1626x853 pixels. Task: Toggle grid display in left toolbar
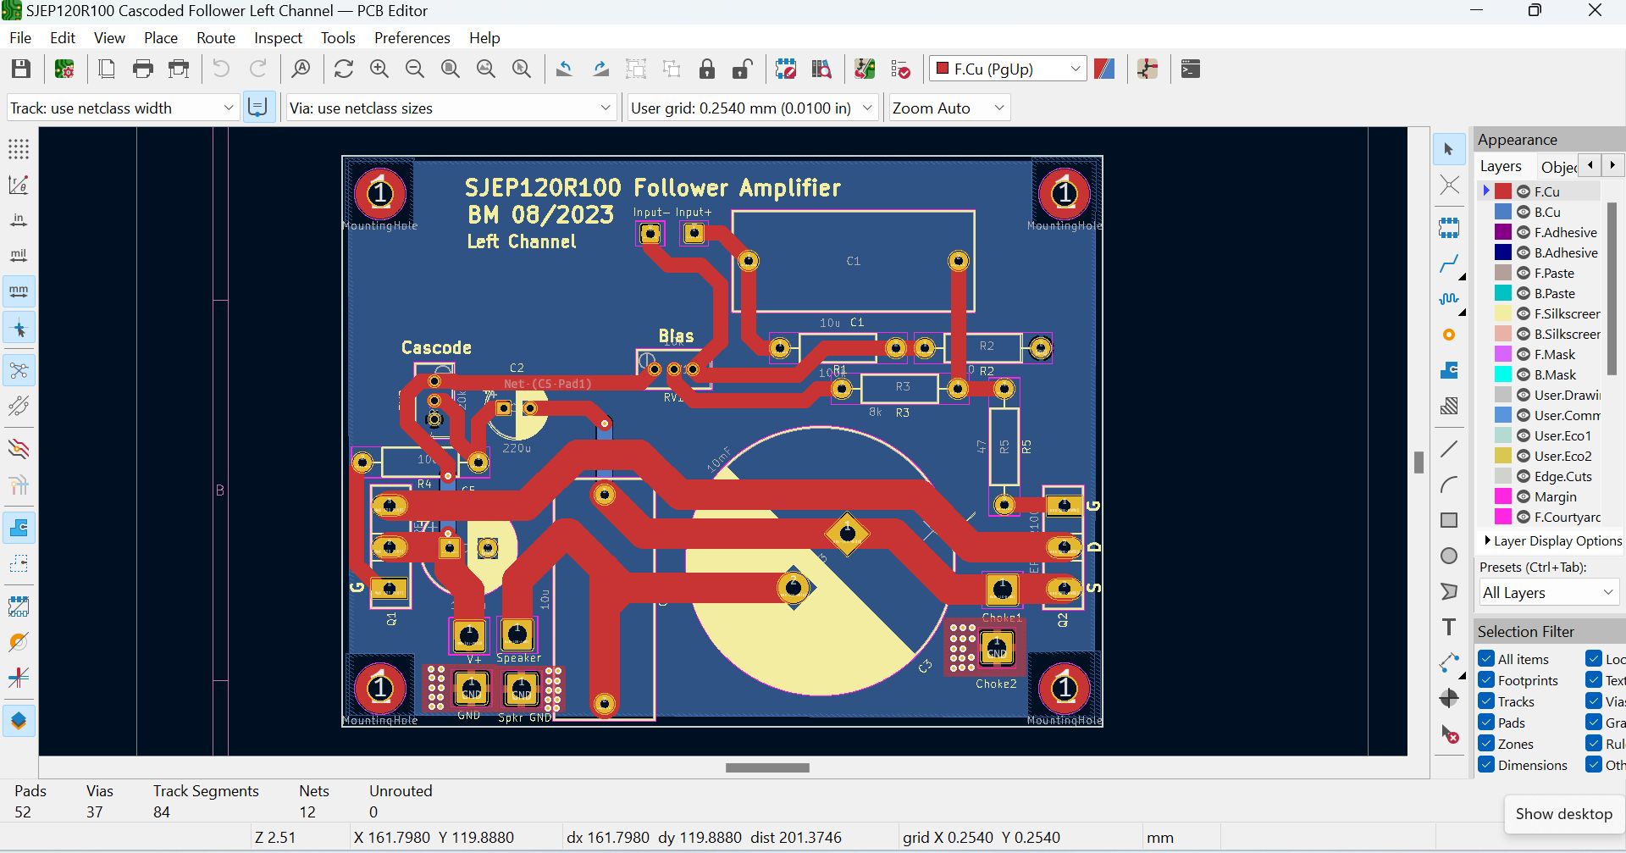click(19, 149)
